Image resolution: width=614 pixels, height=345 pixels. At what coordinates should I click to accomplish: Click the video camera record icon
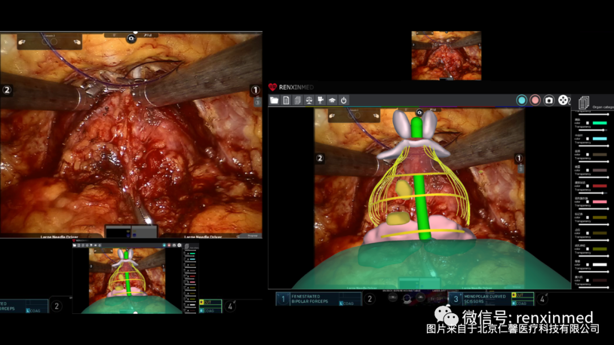[x=321, y=100]
